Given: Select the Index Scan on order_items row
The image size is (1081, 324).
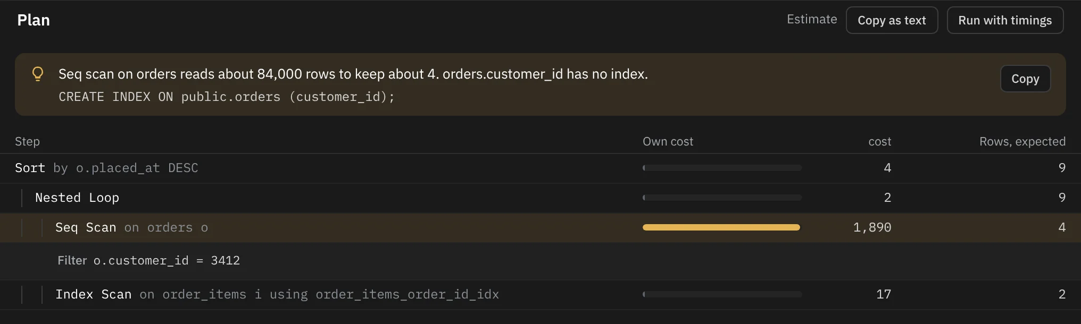Looking at the screenshot, I should [x=540, y=294].
